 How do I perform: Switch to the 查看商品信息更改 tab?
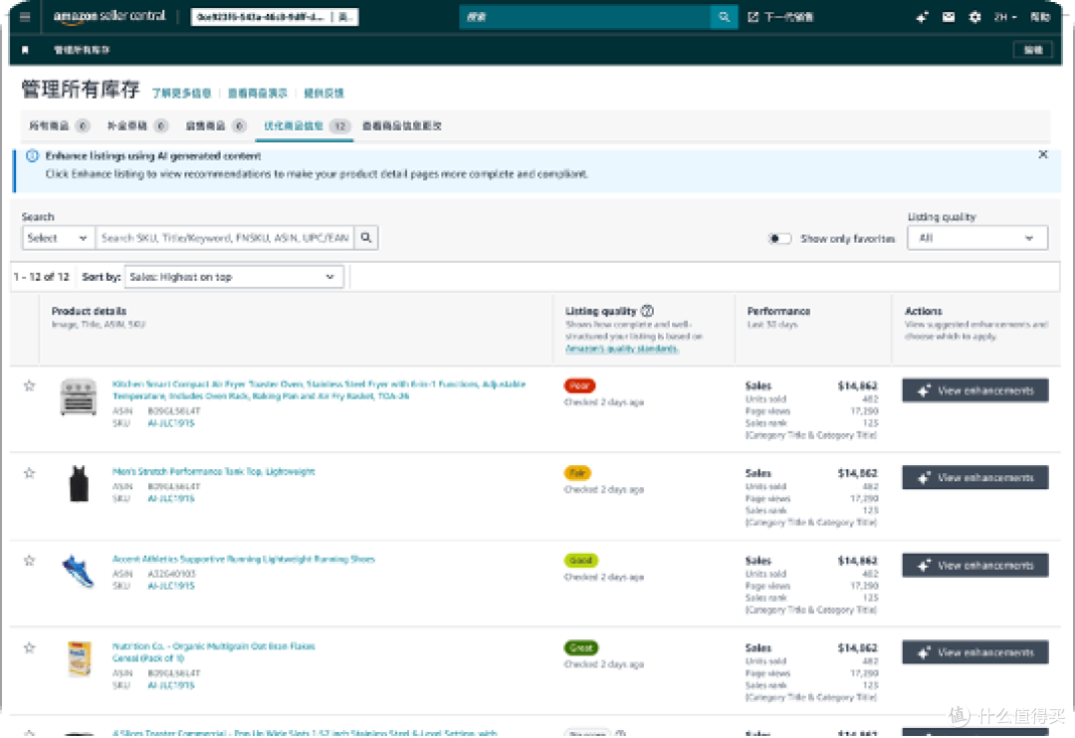pyautogui.click(x=402, y=125)
